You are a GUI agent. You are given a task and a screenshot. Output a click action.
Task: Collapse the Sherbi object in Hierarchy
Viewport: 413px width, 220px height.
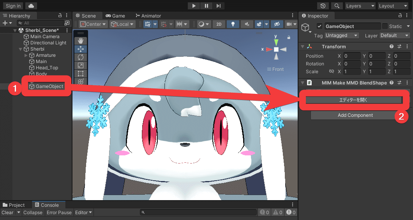21,49
